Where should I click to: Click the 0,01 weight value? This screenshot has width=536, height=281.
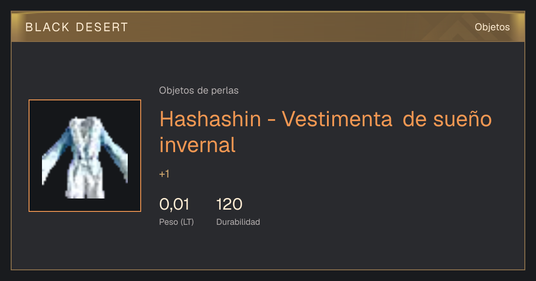click(174, 204)
